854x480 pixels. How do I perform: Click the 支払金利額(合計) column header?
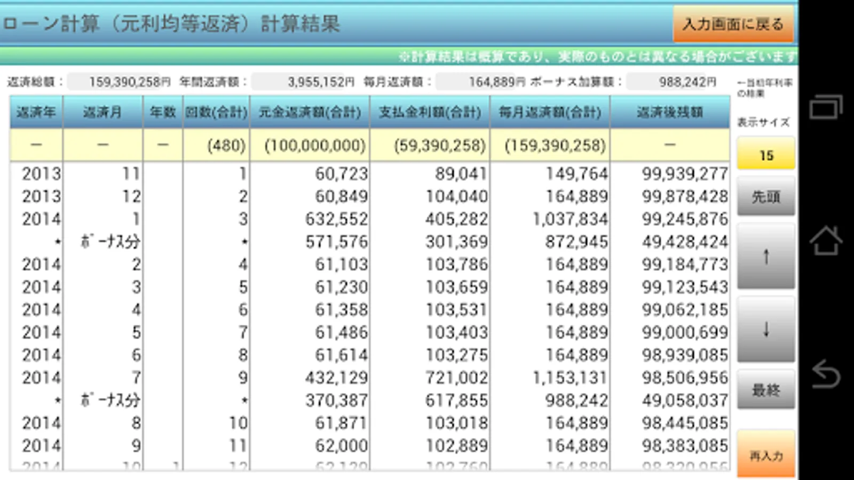[430, 112]
